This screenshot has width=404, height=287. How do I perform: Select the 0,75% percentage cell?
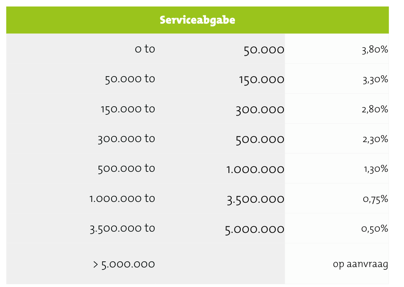coord(375,199)
